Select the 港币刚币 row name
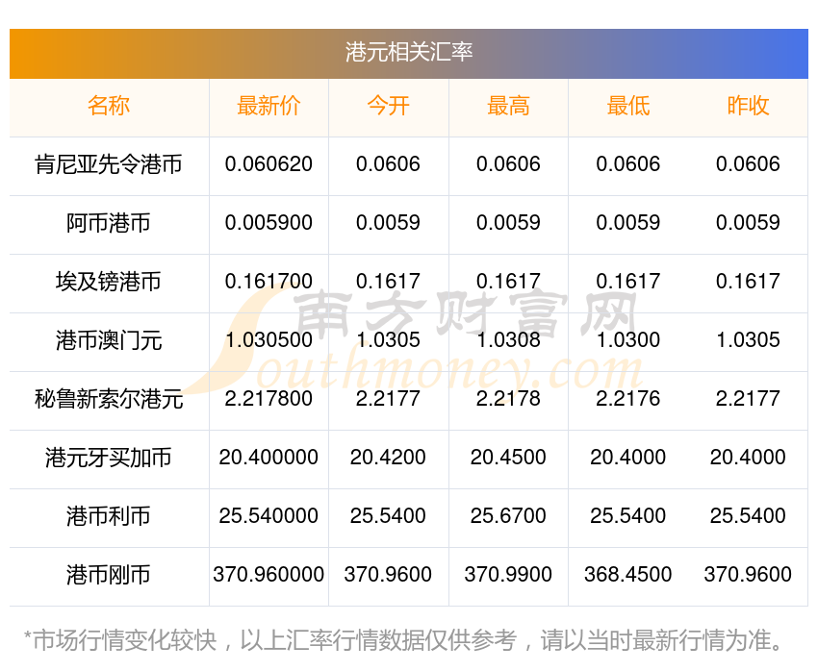Screen dimensions: 818x671 pyautogui.click(x=109, y=575)
